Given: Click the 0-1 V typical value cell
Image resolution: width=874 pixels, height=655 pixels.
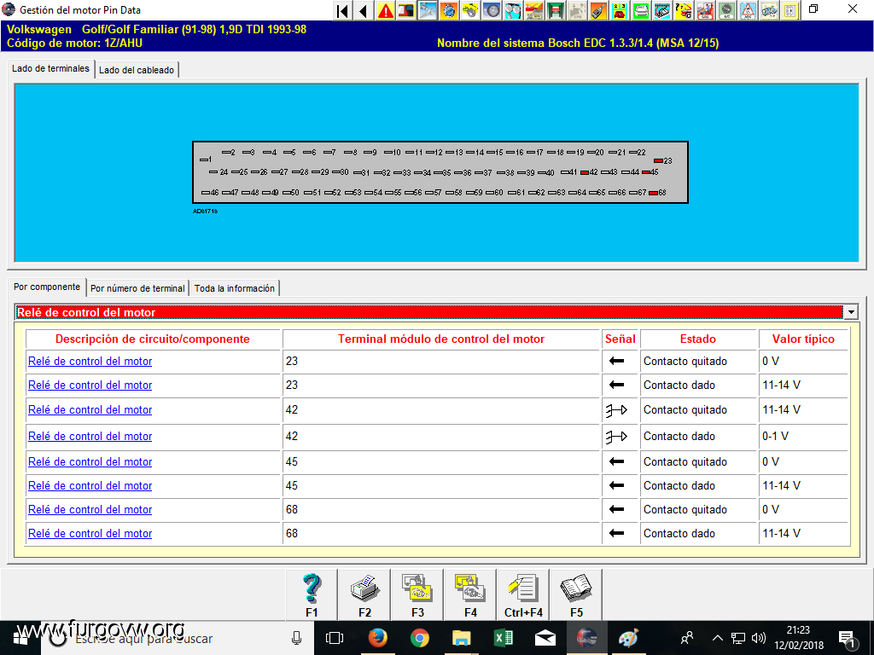Looking at the screenshot, I should point(803,437).
